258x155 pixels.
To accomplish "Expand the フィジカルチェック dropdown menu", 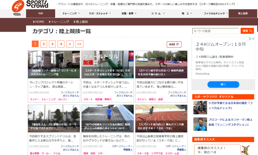I will (x=216, y=14).
